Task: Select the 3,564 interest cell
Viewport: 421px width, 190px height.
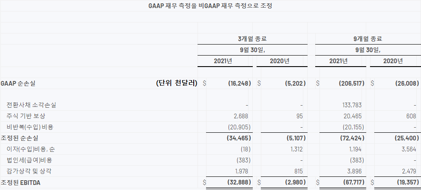Action: tap(409, 149)
